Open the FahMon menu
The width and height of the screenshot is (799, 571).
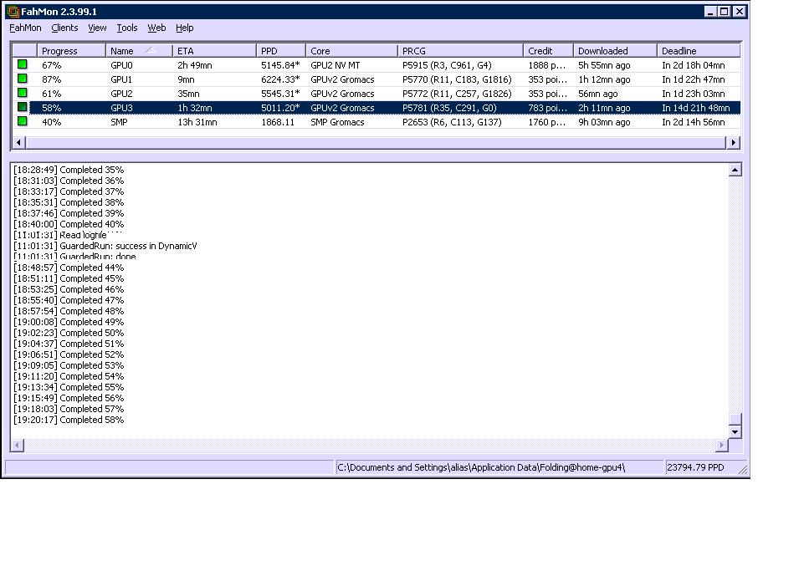[25, 28]
